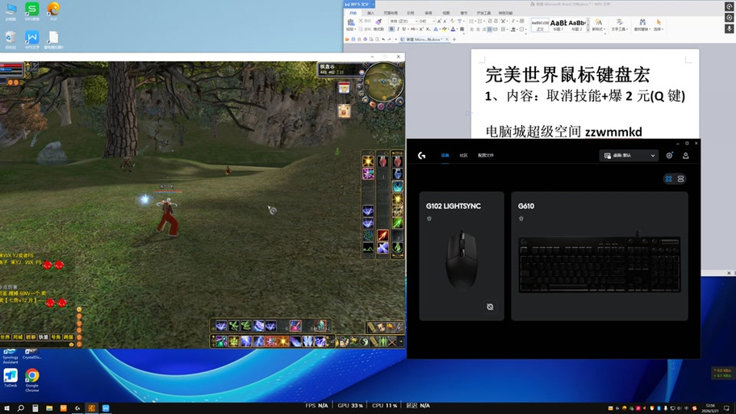This screenshot has height=414, width=736.
Task: Click taskbar search magnifier
Action: pyautogui.click(x=21, y=408)
